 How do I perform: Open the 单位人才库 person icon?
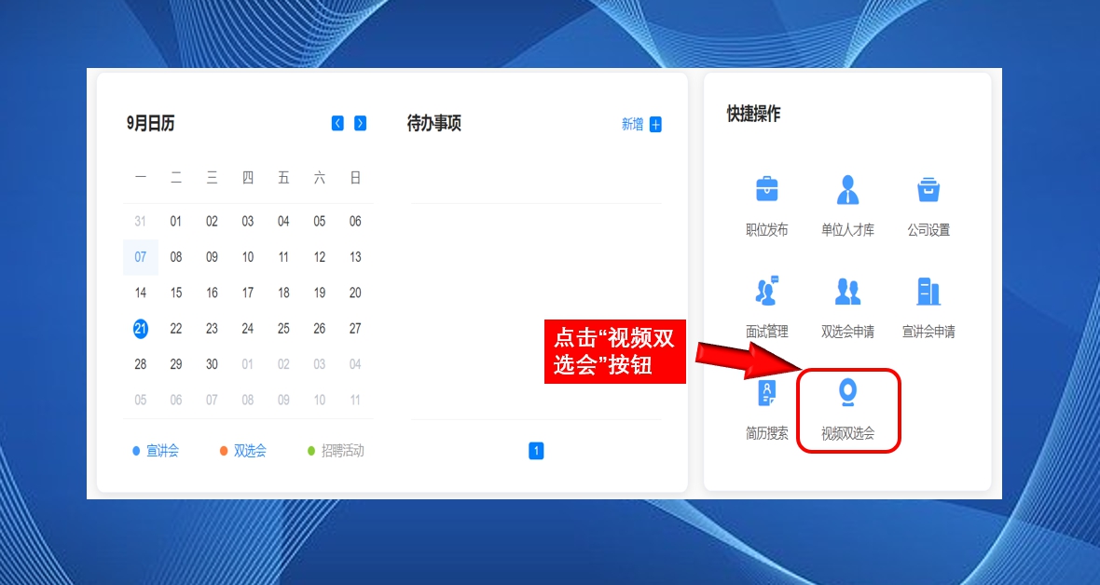(x=847, y=189)
